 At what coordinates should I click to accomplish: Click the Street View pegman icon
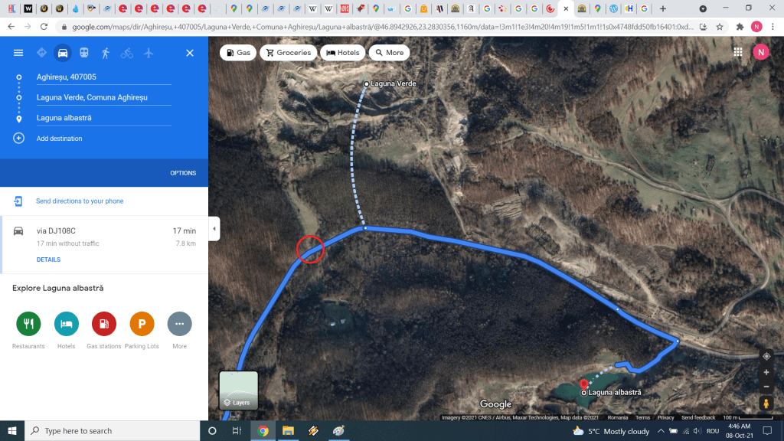(766, 403)
